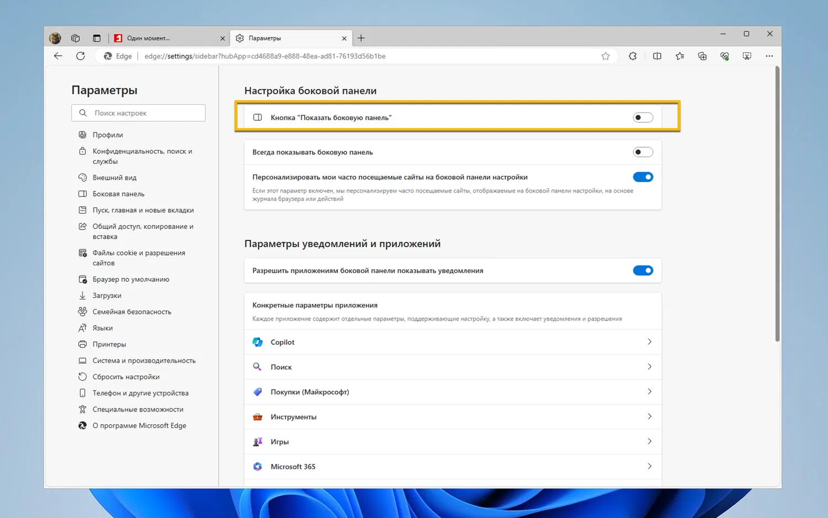Open Принтеры settings section
828x518 pixels.
[109, 344]
